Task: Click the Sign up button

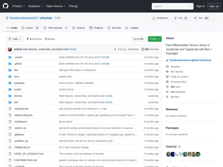Action: pos(214,6)
